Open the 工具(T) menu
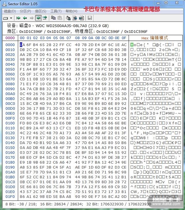The width and height of the screenshot is (185, 210). pyautogui.click(x=56, y=11)
